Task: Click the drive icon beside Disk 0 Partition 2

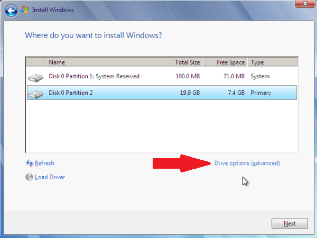Action: pos(35,94)
